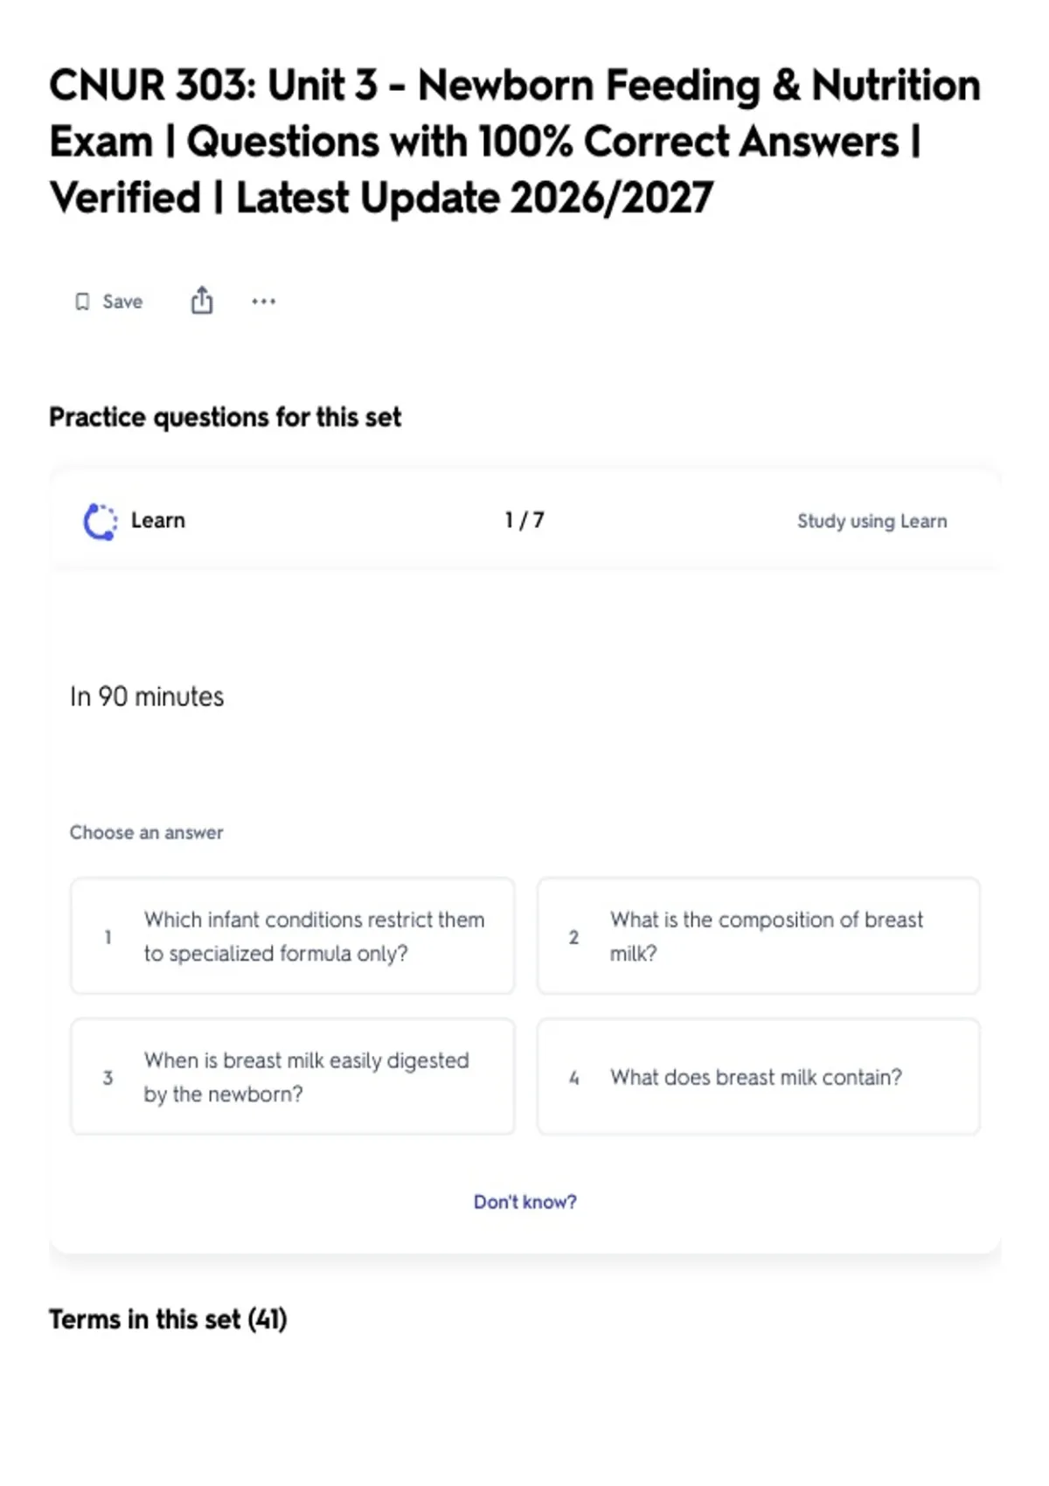Click the Save label text
Viewport: 1049px width, 1486px height.
(x=122, y=302)
